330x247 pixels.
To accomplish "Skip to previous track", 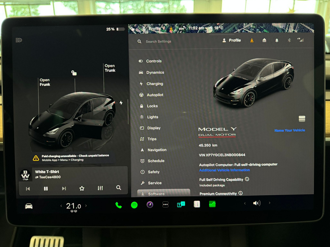I will pos(28,188).
